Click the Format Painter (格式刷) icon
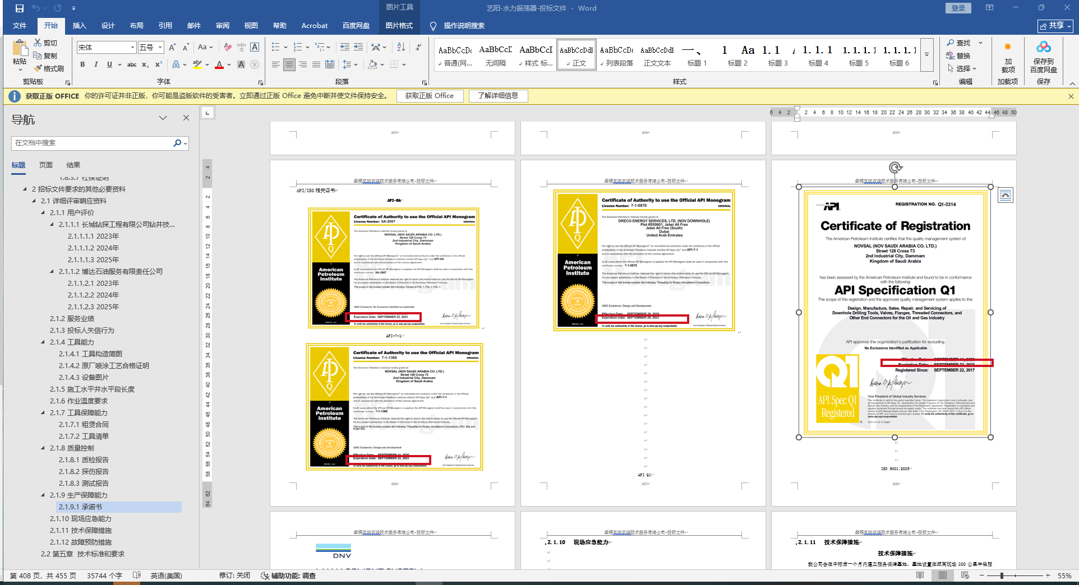The height and width of the screenshot is (585, 1079). (x=38, y=68)
